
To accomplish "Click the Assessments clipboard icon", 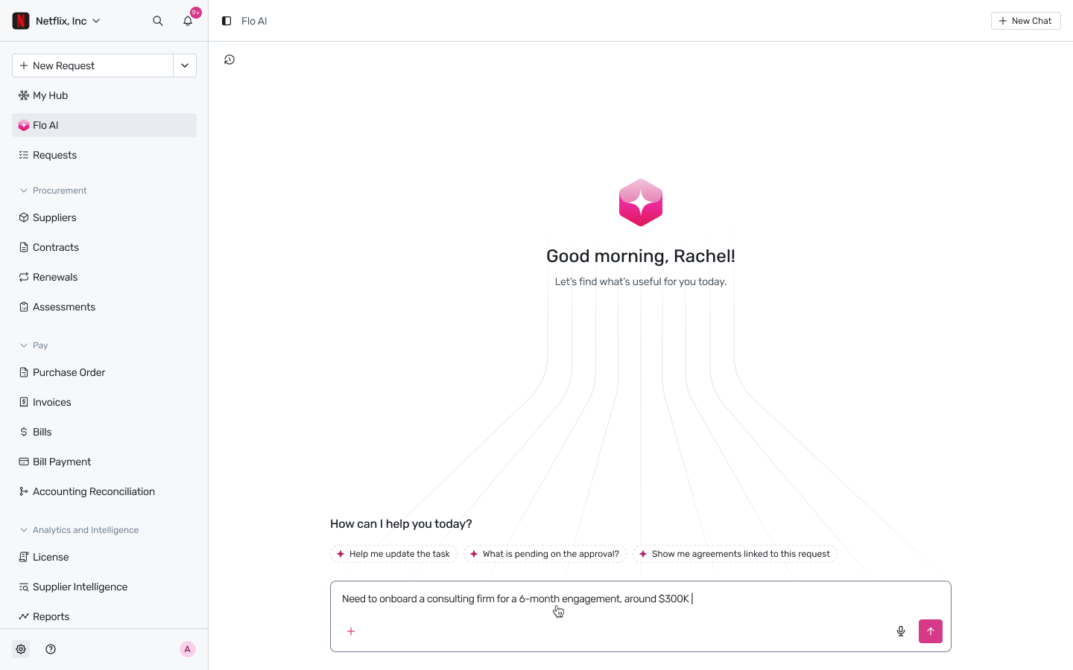I will click(x=24, y=307).
